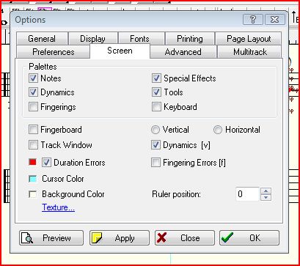Uncheck the Notes palette checkbox
The width and height of the screenshot is (300, 266).
pyautogui.click(x=33, y=78)
